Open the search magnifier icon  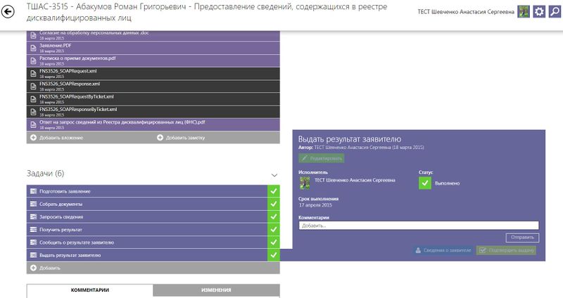(x=555, y=12)
